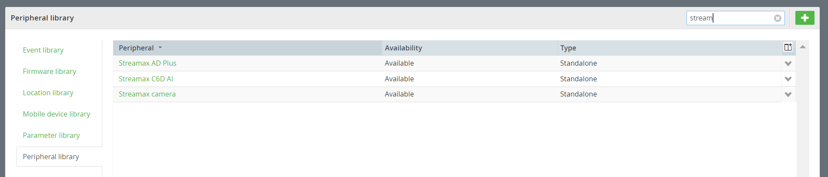Open the Streamax AD Plus link
Screen dimensions: 828x177
coord(148,63)
